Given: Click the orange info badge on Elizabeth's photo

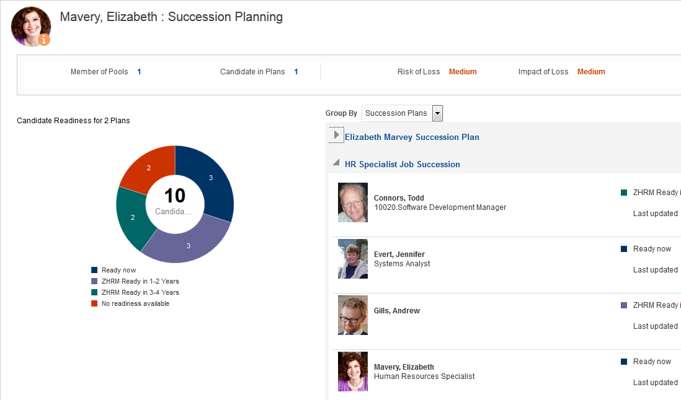Looking at the screenshot, I should pyautogui.click(x=44, y=40).
